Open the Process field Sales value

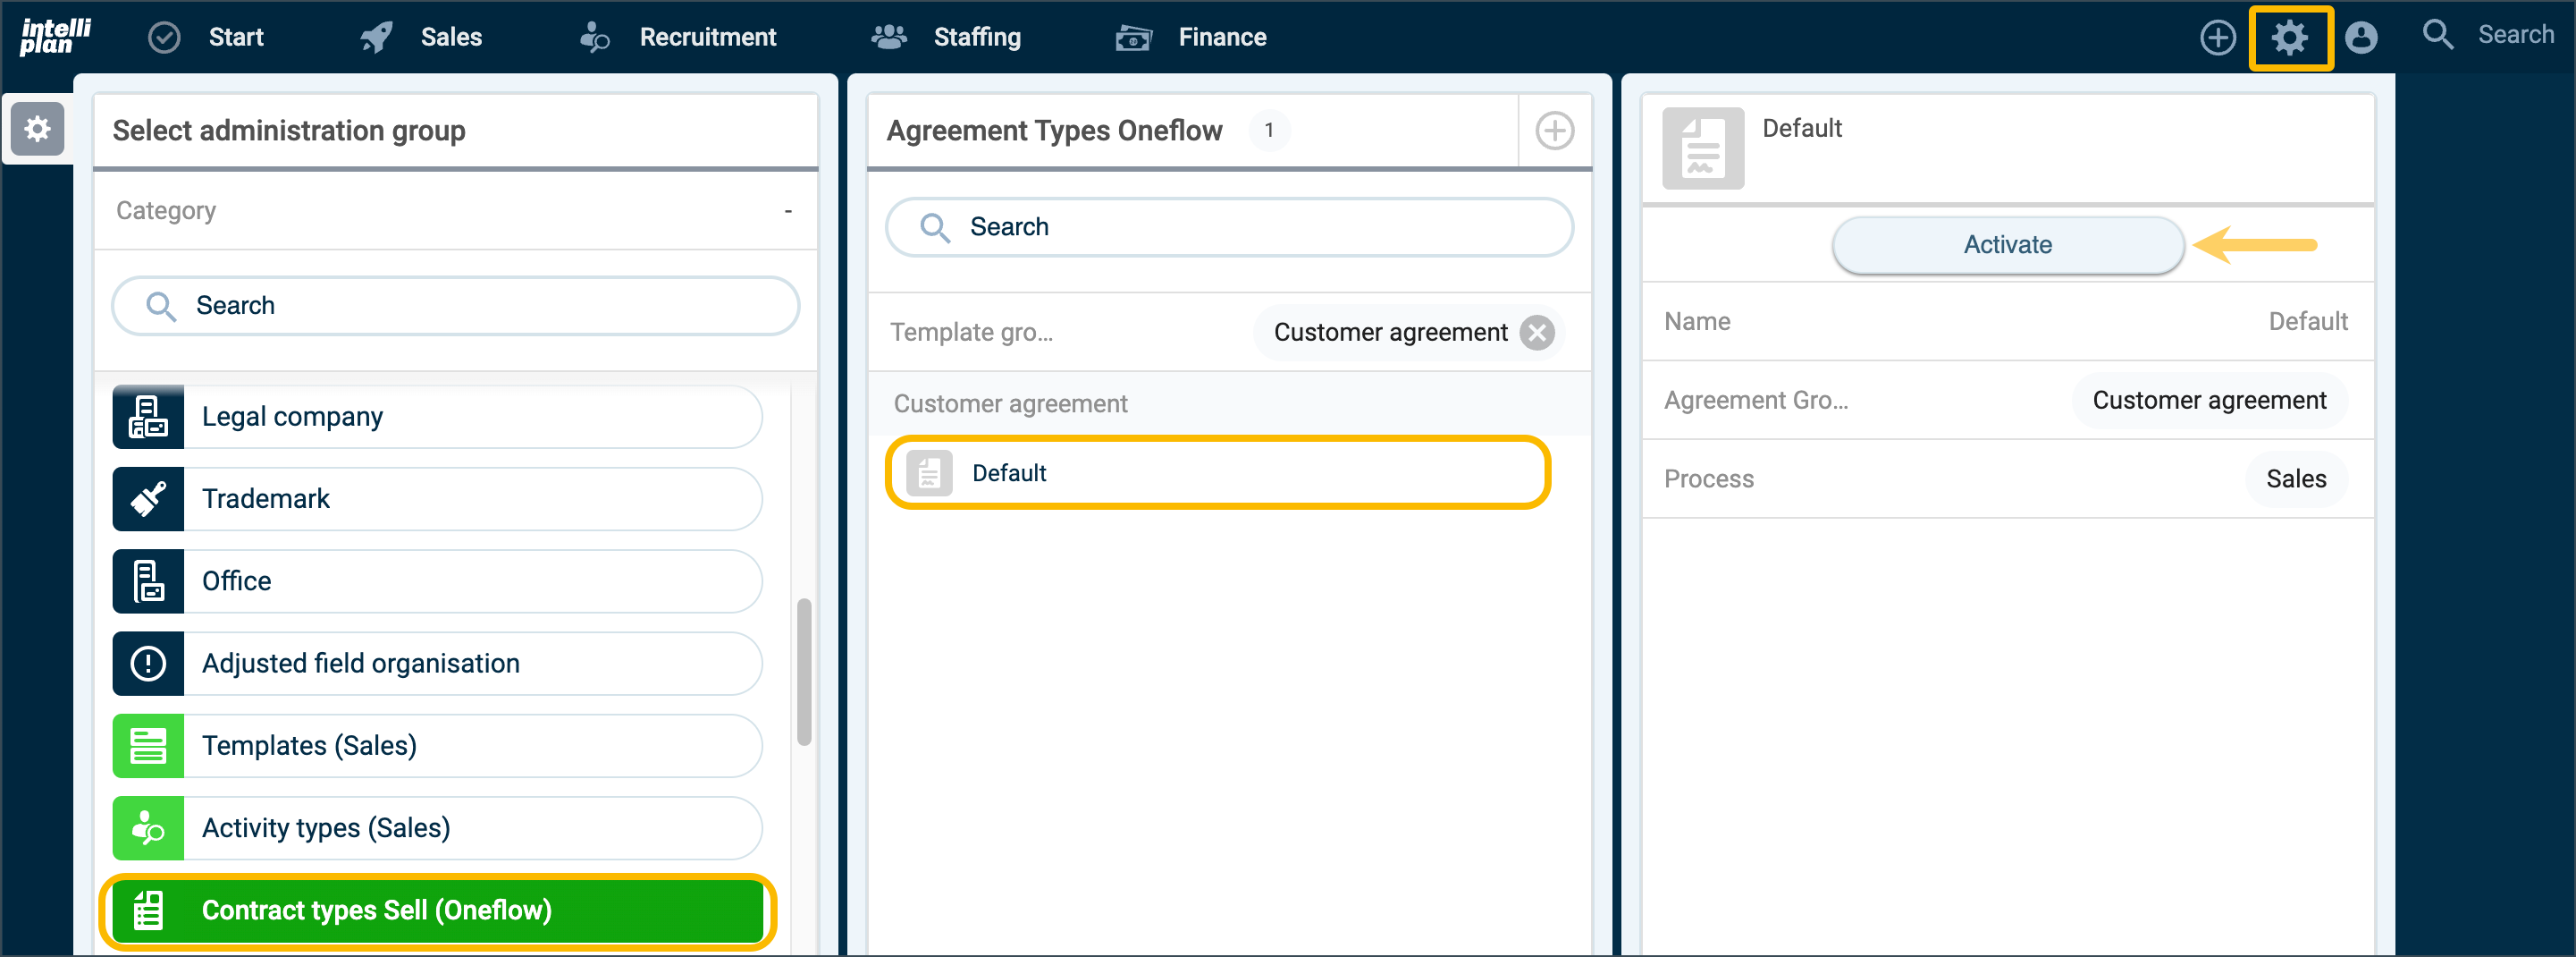2295,478
